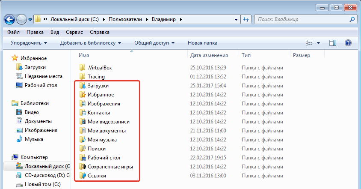The width and height of the screenshot is (361, 189).
Task: Open the Сервис menu
Action: click(75, 32)
